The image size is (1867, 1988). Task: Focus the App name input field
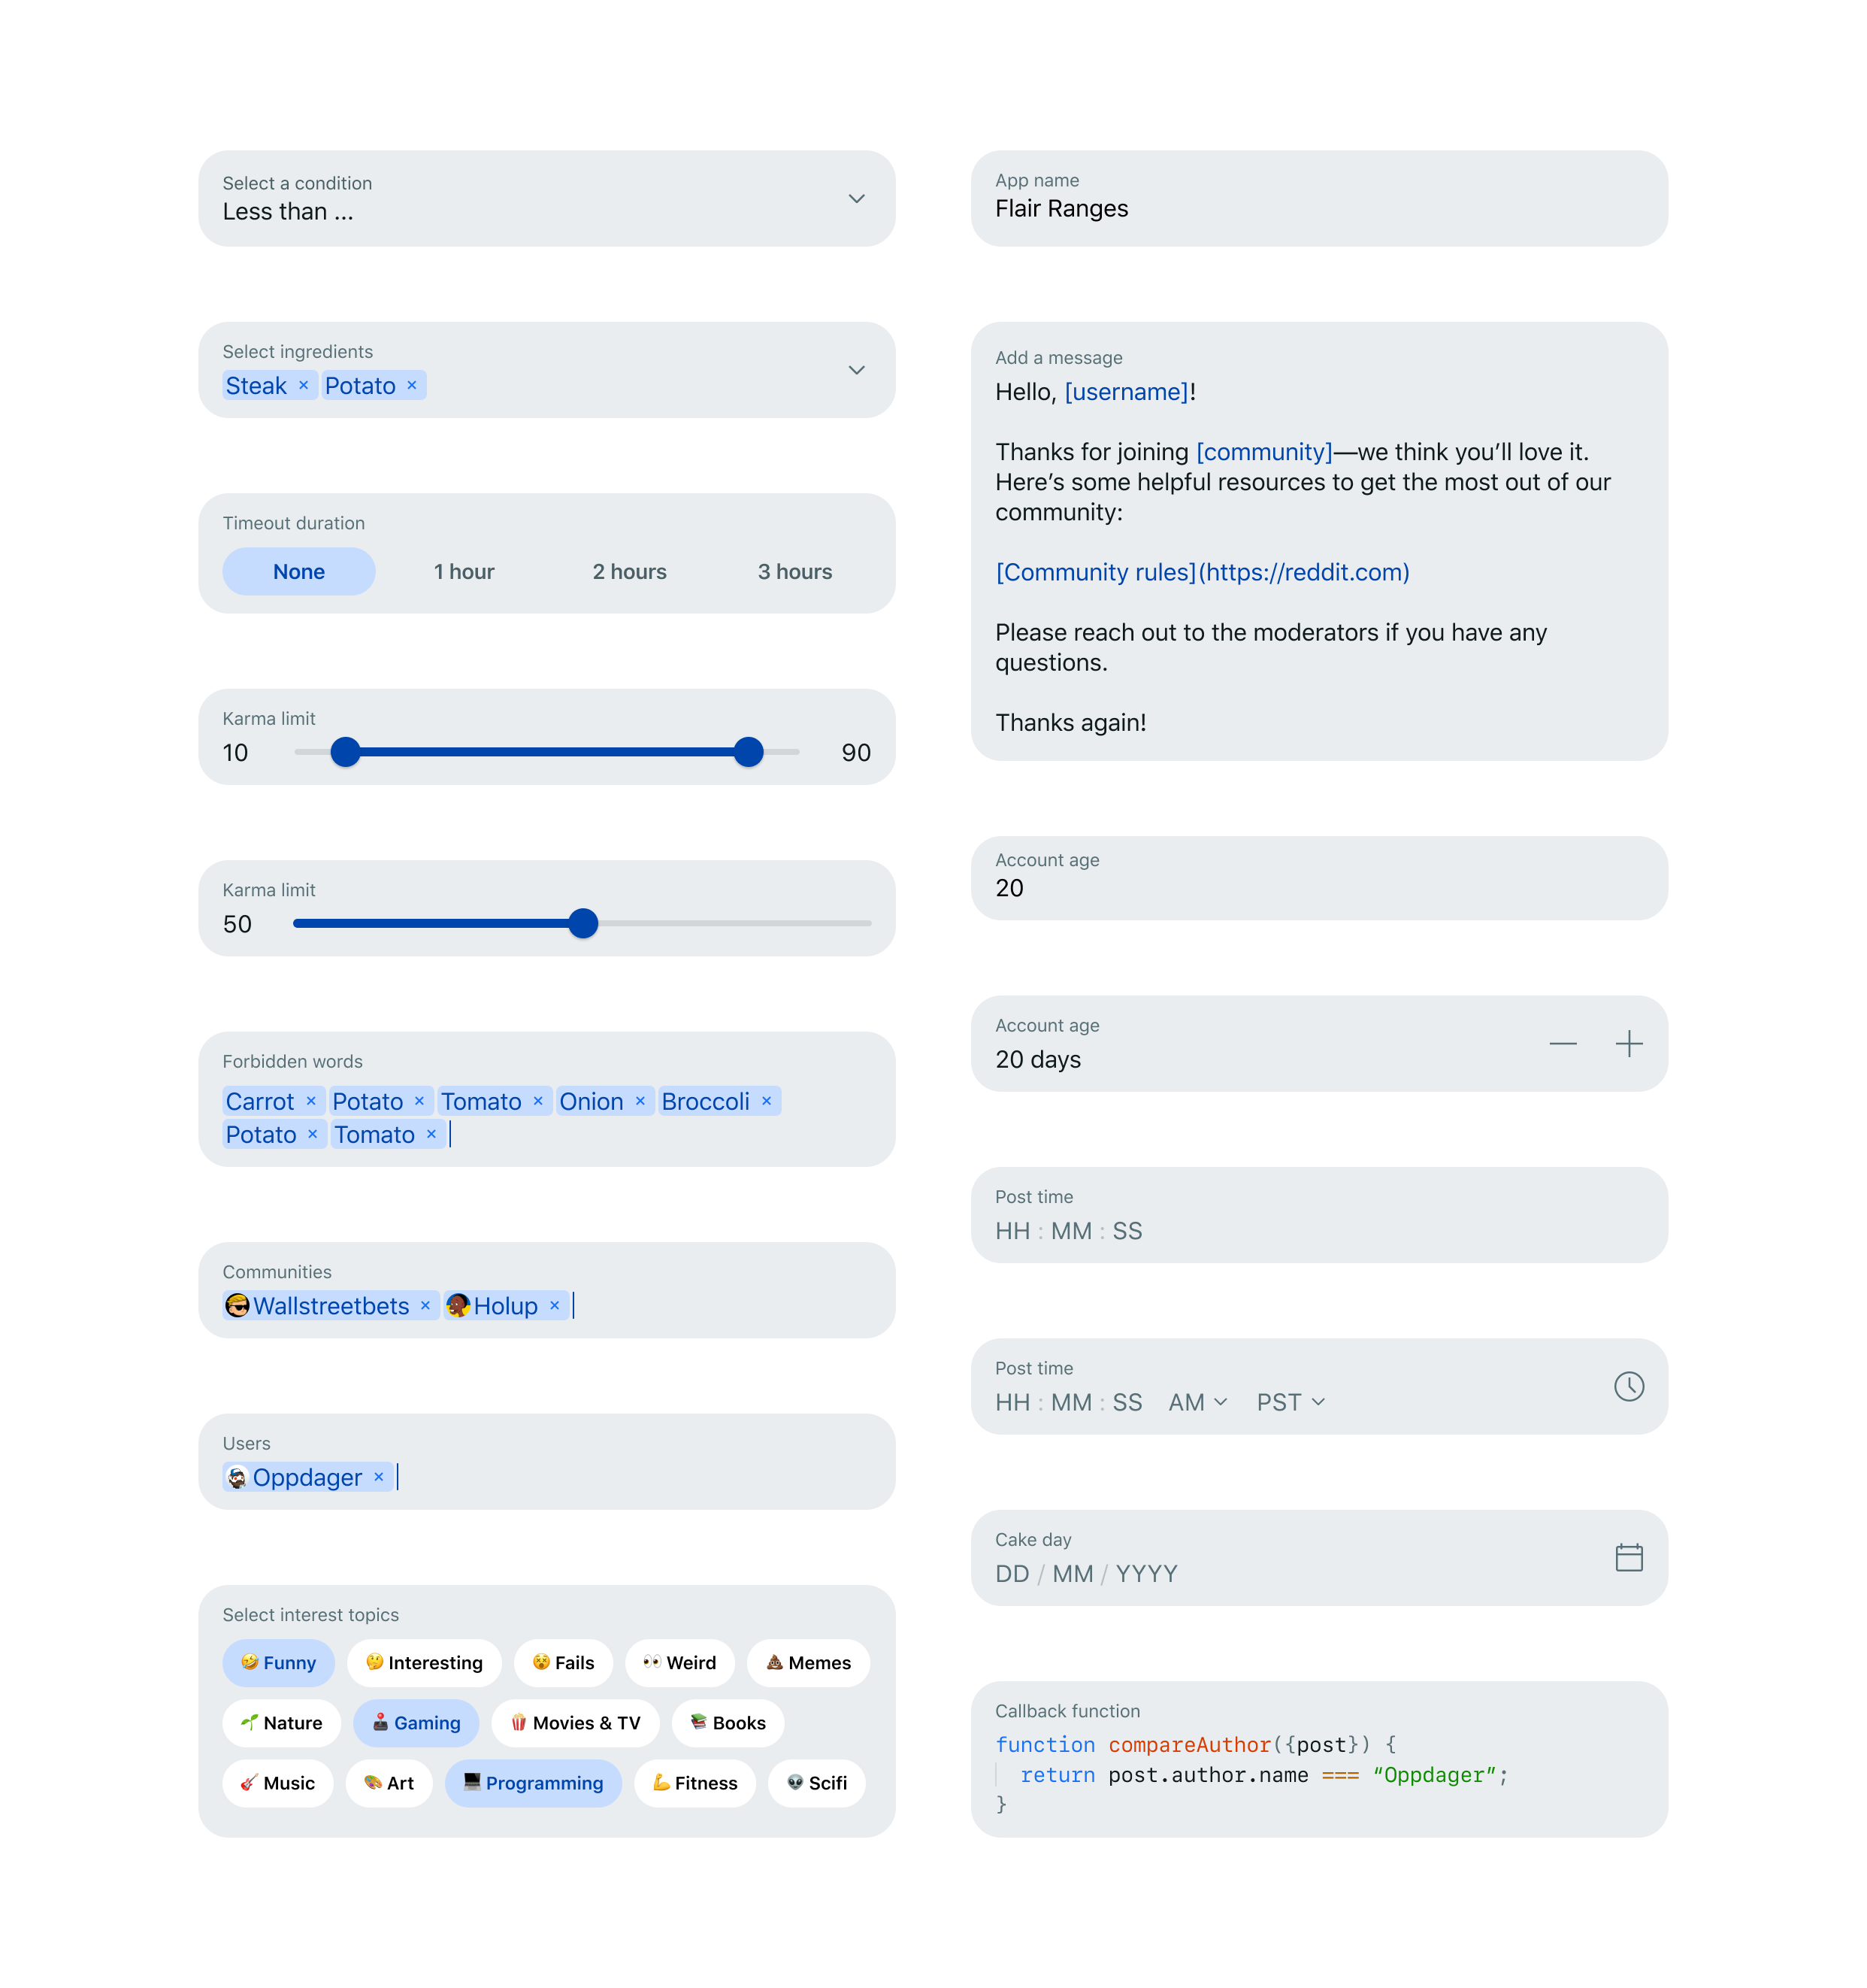pos(1319,198)
